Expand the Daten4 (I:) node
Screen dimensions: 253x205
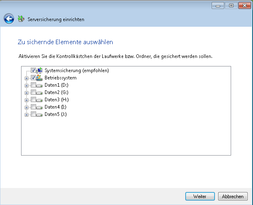[26, 107]
